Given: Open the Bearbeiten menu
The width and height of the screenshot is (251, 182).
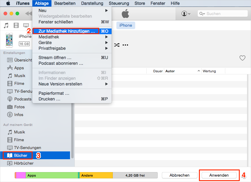Looking at the screenshot, I should pyautogui.click(x=65, y=3).
